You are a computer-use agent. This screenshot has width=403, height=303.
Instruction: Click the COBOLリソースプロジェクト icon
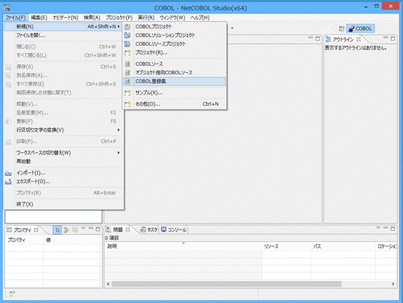click(128, 44)
